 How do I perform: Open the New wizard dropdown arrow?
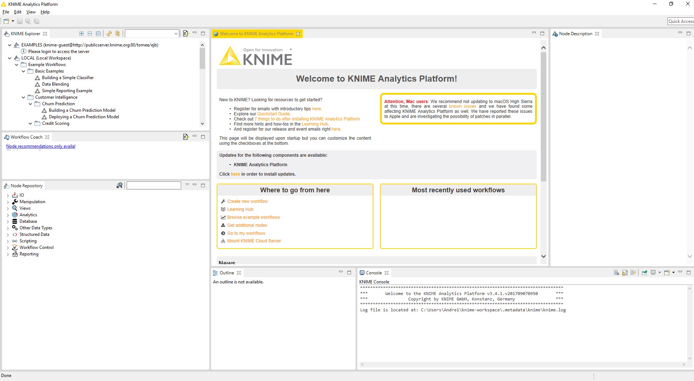coord(13,21)
